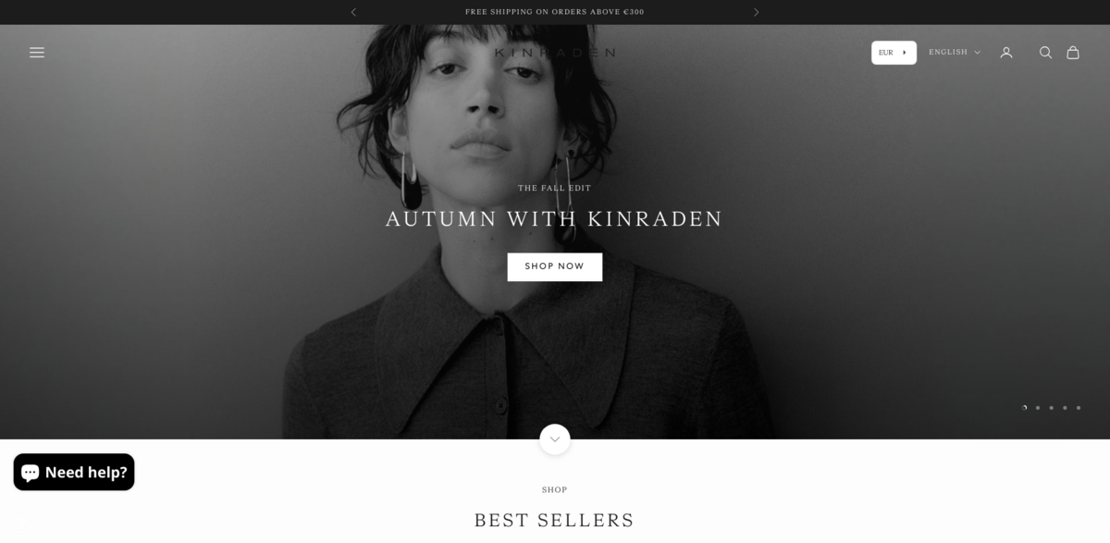Image resolution: width=1110 pixels, height=543 pixels.
Task: Open the account login icon
Action: [x=1006, y=53]
